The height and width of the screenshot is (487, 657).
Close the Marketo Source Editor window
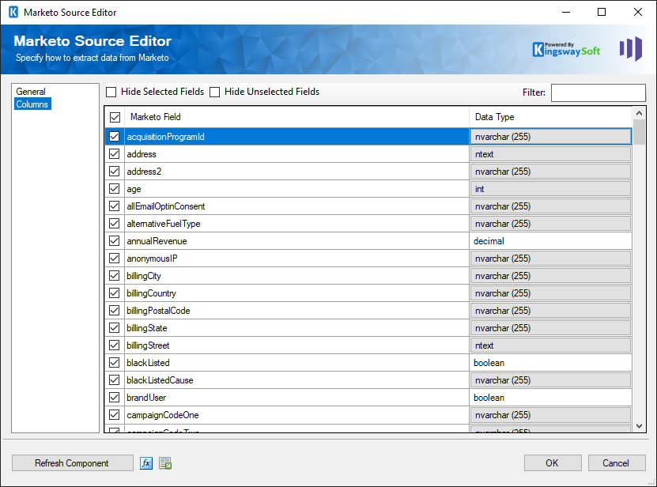(638, 12)
